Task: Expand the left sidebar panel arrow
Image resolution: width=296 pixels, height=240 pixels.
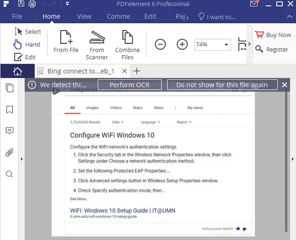Action: click(x=22, y=159)
